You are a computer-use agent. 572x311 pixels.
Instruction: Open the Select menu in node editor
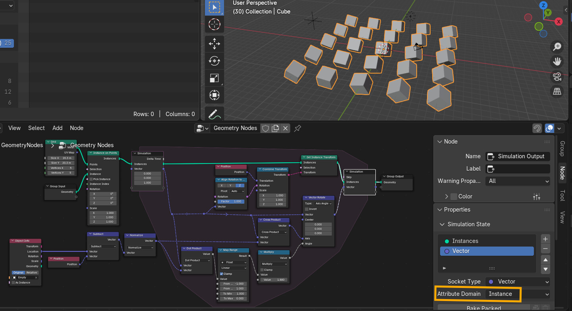[x=36, y=128]
